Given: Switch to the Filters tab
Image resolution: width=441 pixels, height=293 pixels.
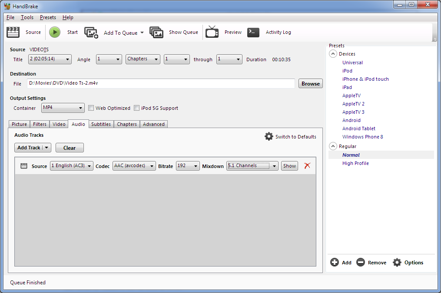Looking at the screenshot, I should (x=40, y=124).
